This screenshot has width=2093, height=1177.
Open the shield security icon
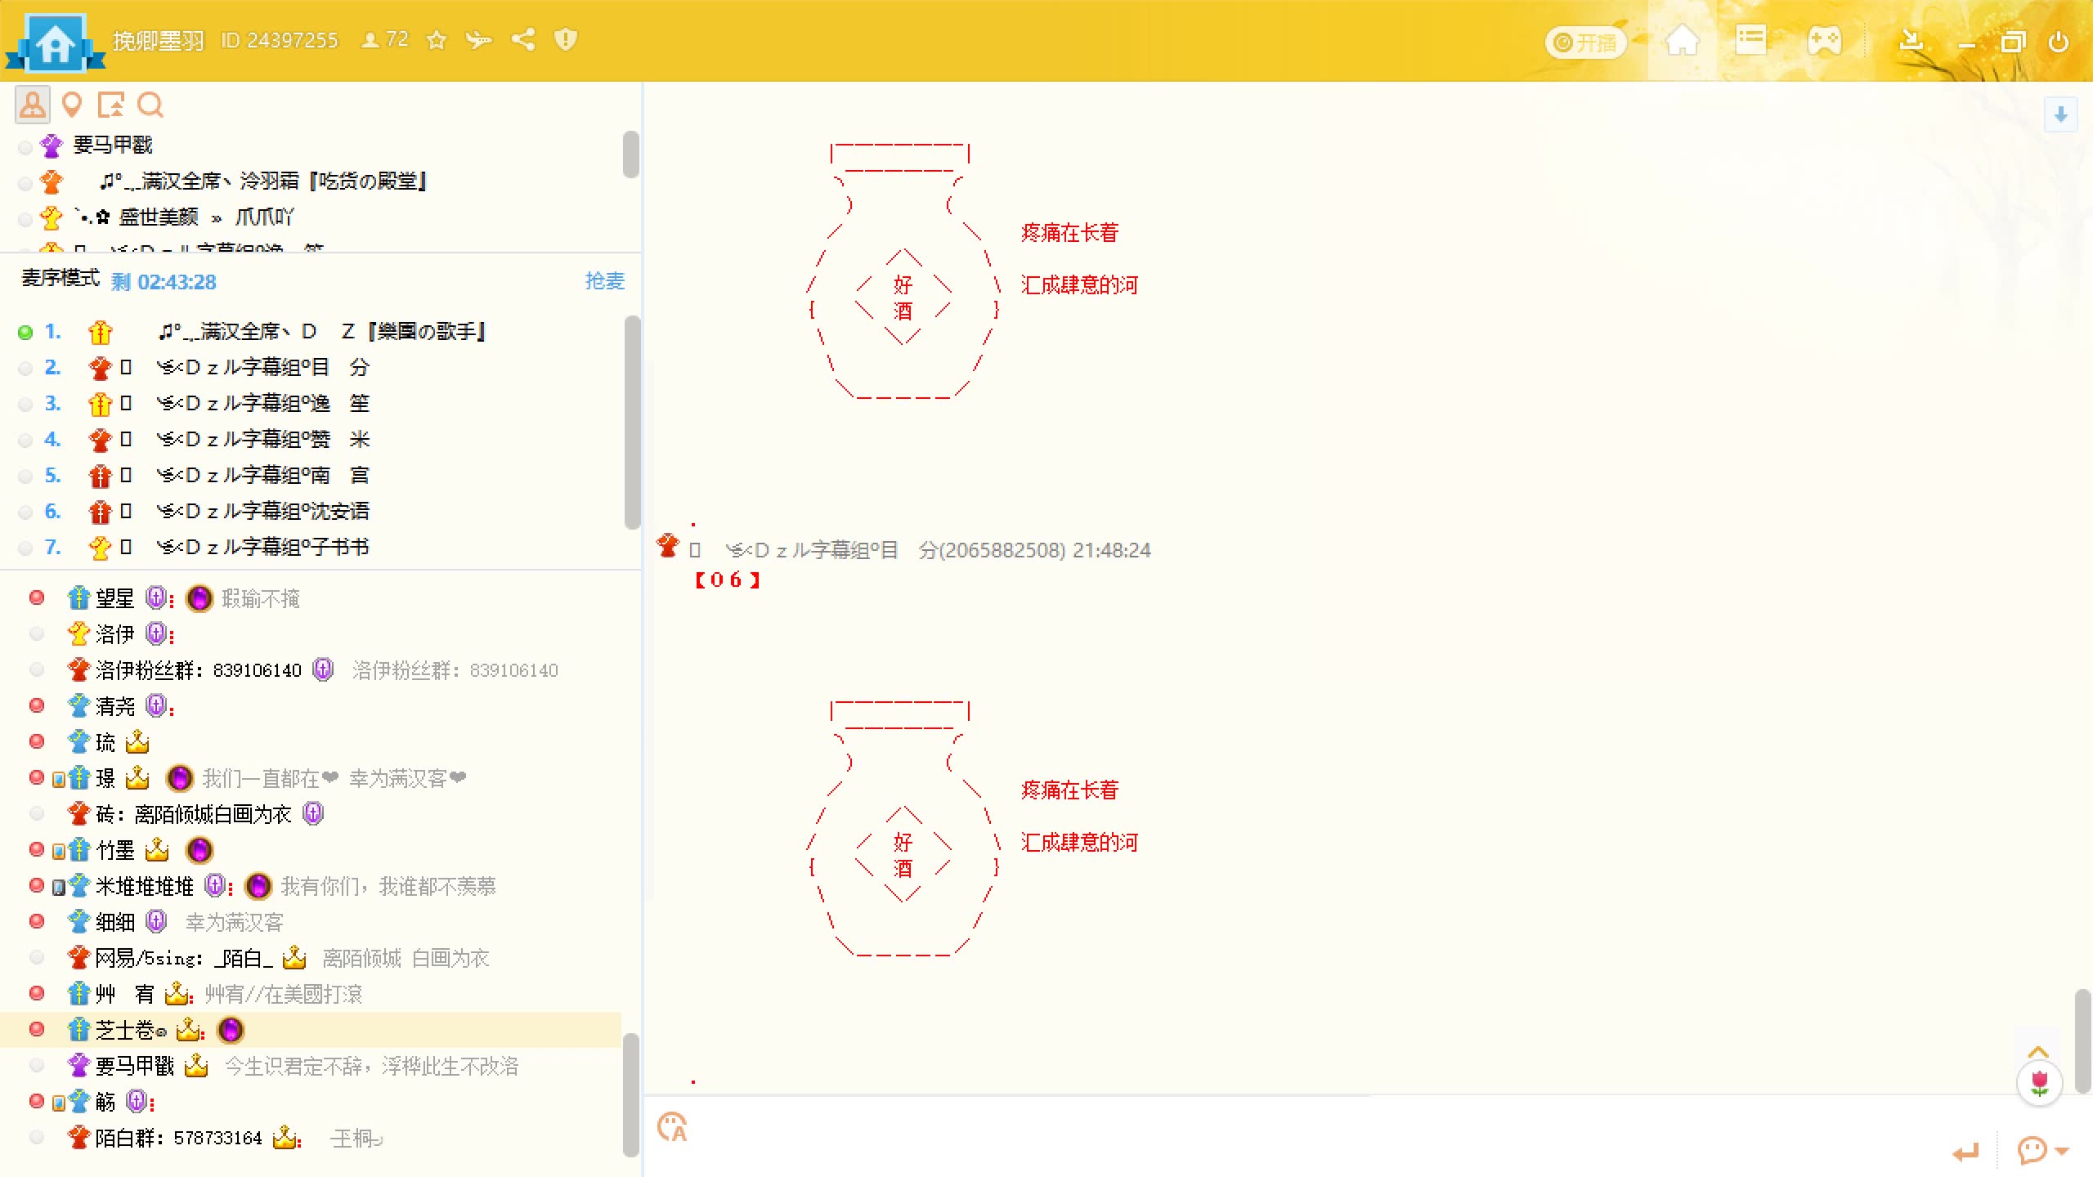coord(566,40)
